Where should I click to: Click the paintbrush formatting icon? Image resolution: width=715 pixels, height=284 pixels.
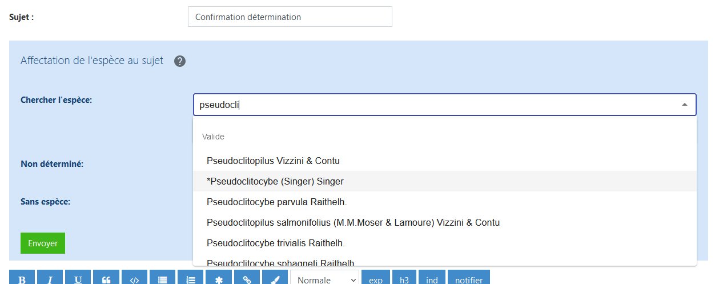pyautogui.click(x=275, y=279)
